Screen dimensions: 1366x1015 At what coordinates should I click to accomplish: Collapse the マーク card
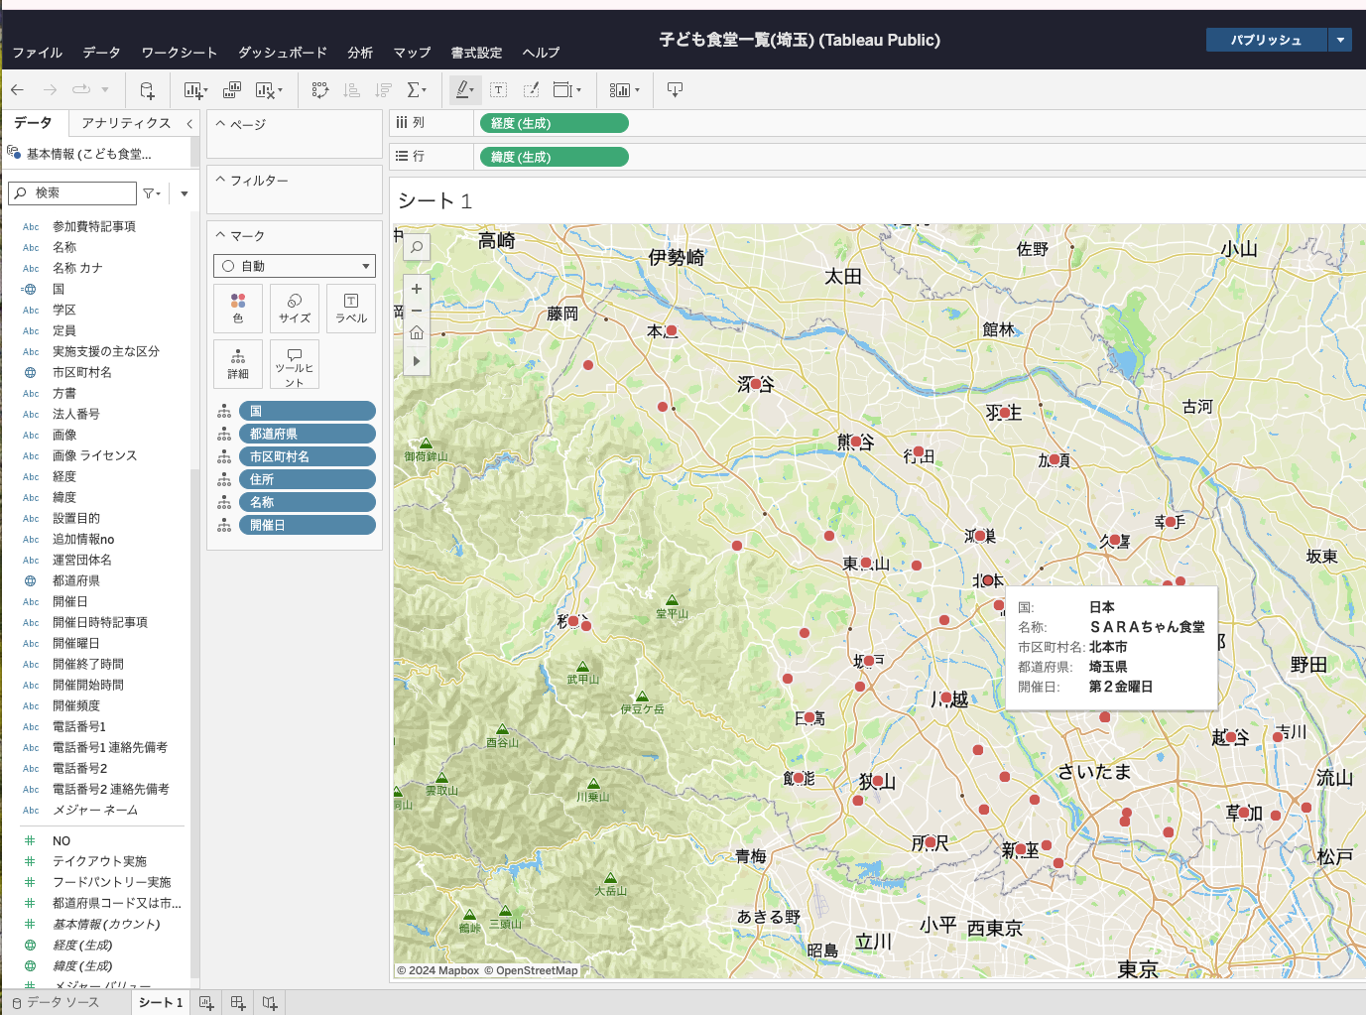221,235
